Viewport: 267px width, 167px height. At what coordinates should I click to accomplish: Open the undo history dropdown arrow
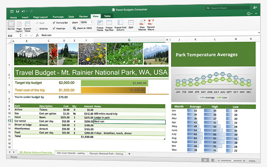click(x=27, y=11)
